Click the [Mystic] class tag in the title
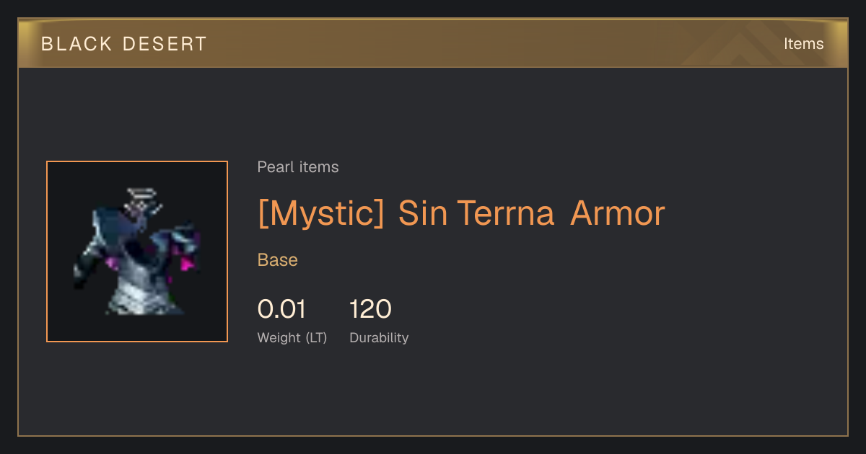The height and width of the screenshot is (454, 866). tap(321, 213)
